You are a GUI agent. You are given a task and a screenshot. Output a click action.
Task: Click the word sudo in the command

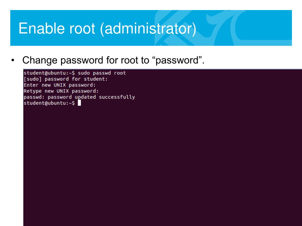tap(84, 73)
